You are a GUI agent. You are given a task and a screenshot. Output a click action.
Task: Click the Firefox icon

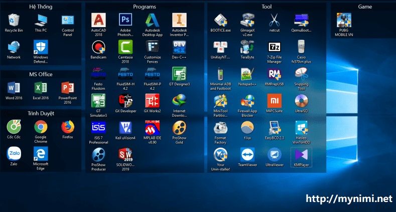68,127
